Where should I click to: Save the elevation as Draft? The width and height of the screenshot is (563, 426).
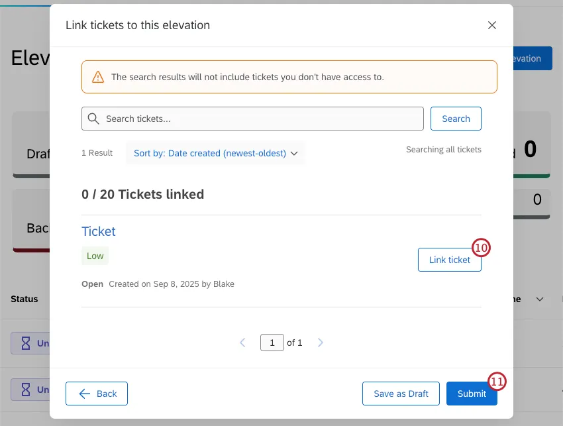point(401,394)
